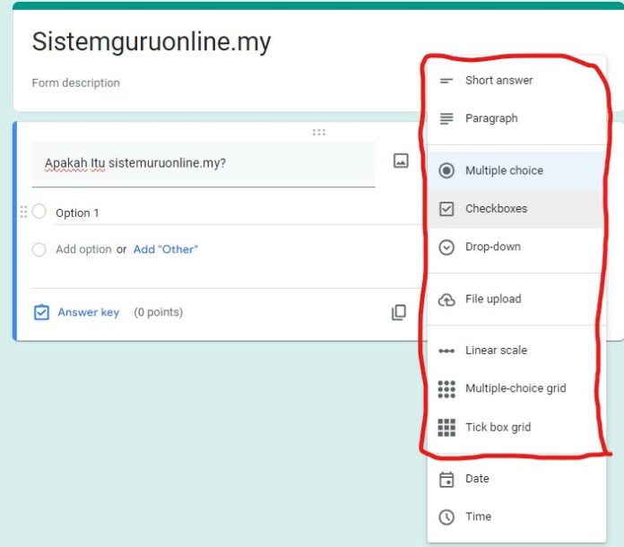Viewport: 624px width, 547px height.
Task: Click the Tick box grid squares icon
Action: click(x=446, y=428)
